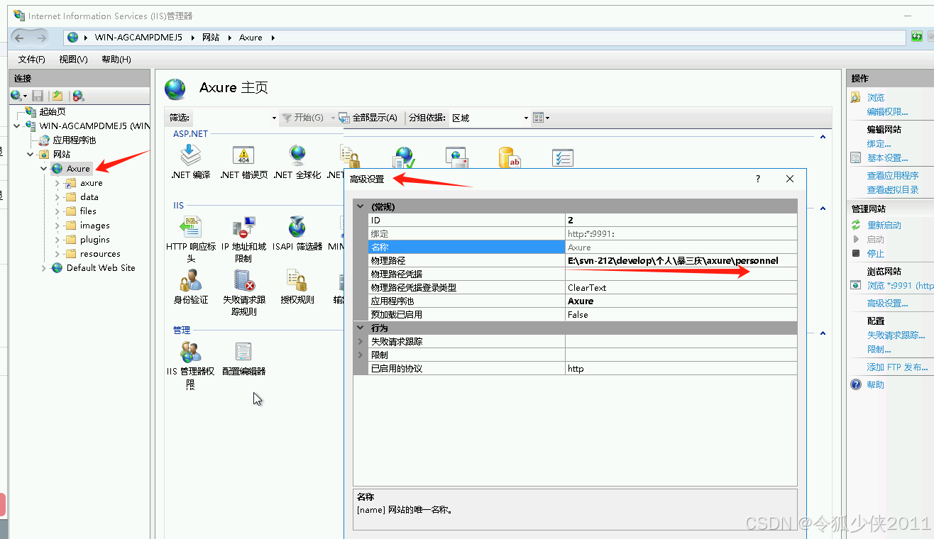Click the create connection globe icon in 连接 toolbar
Image resolution: width=934 pixels, height=539 pixels.
point(16,96)
